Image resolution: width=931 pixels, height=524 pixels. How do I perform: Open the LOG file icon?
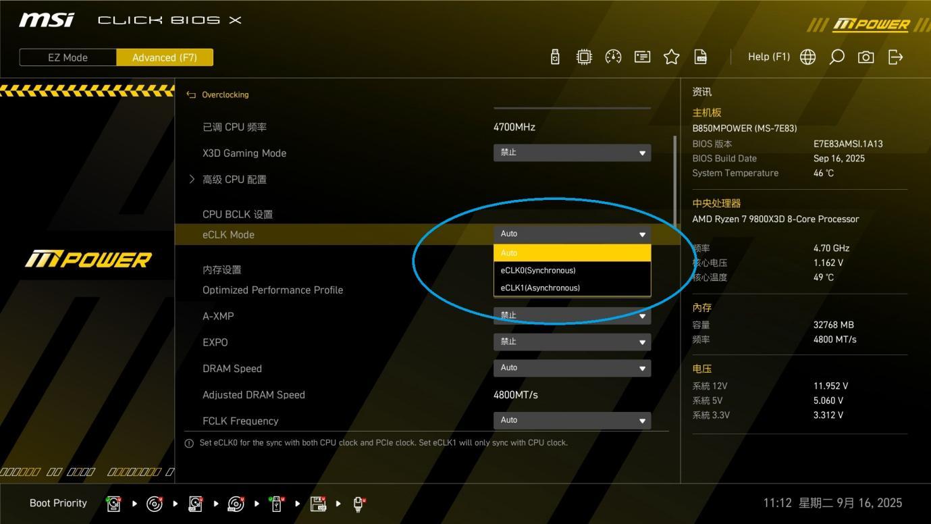(x=701, y=57)
